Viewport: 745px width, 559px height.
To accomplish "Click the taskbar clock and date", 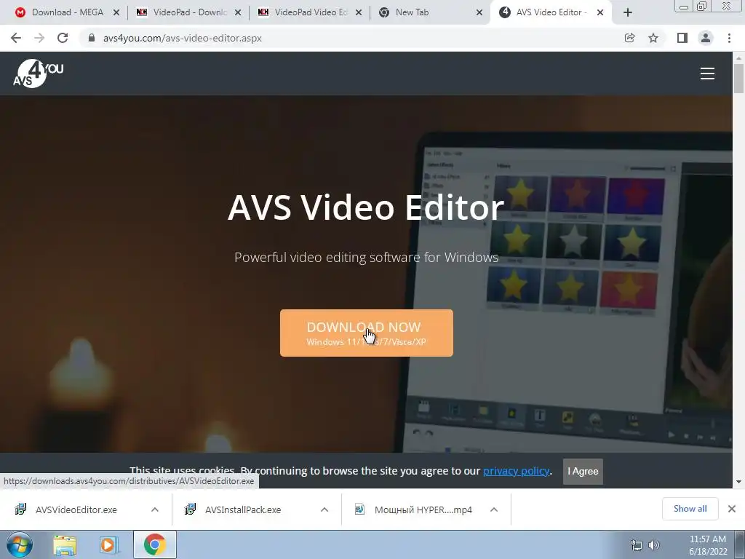I will [707, 545].
